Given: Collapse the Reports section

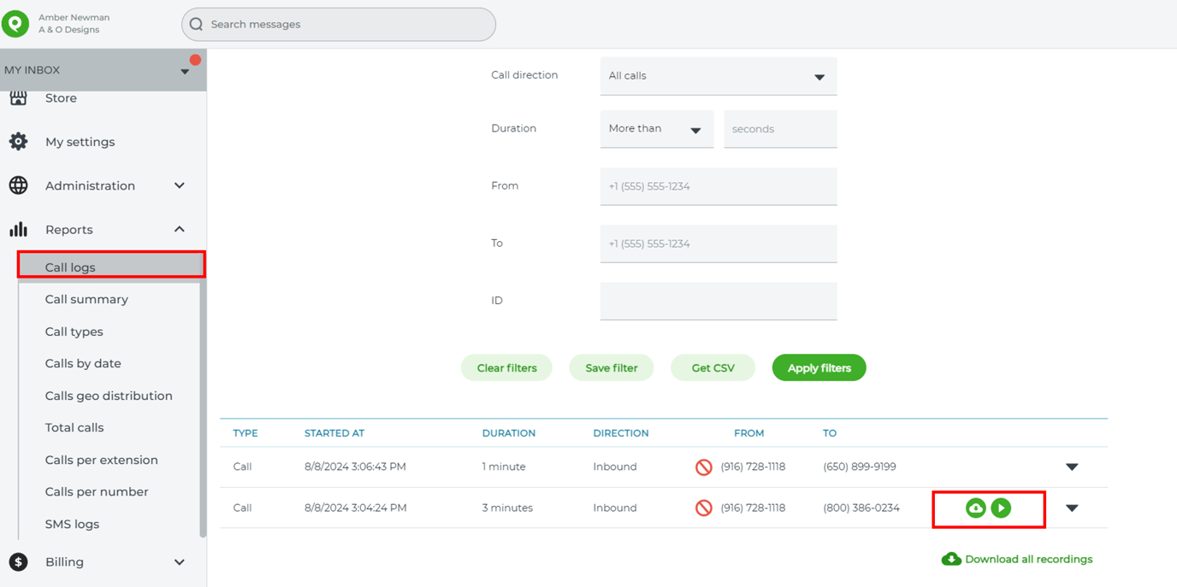Looking at the screenshot, I should click(179, 229).
